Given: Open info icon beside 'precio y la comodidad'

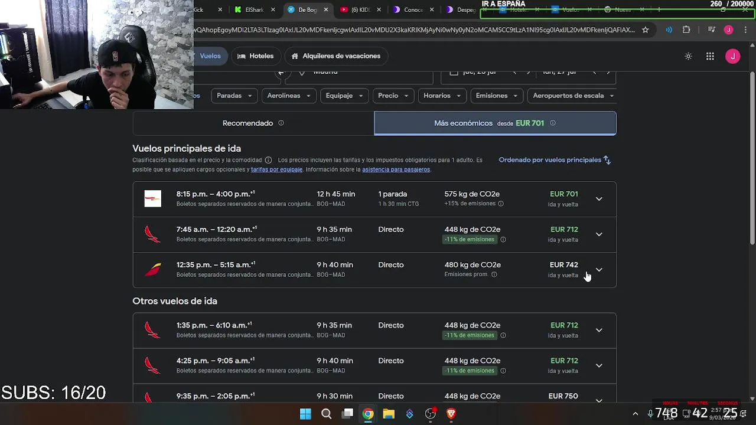Looking at the screenshot, I should 268,160.
